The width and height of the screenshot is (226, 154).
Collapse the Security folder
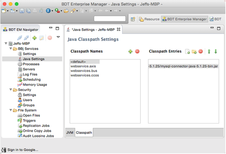pos(11,90)
